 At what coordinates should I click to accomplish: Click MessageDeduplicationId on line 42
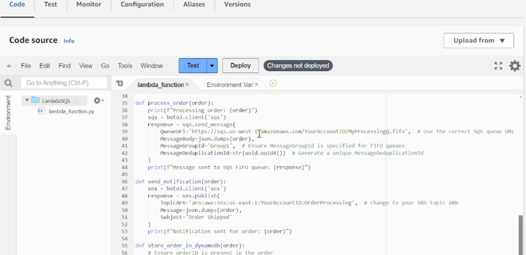(195, 153)
